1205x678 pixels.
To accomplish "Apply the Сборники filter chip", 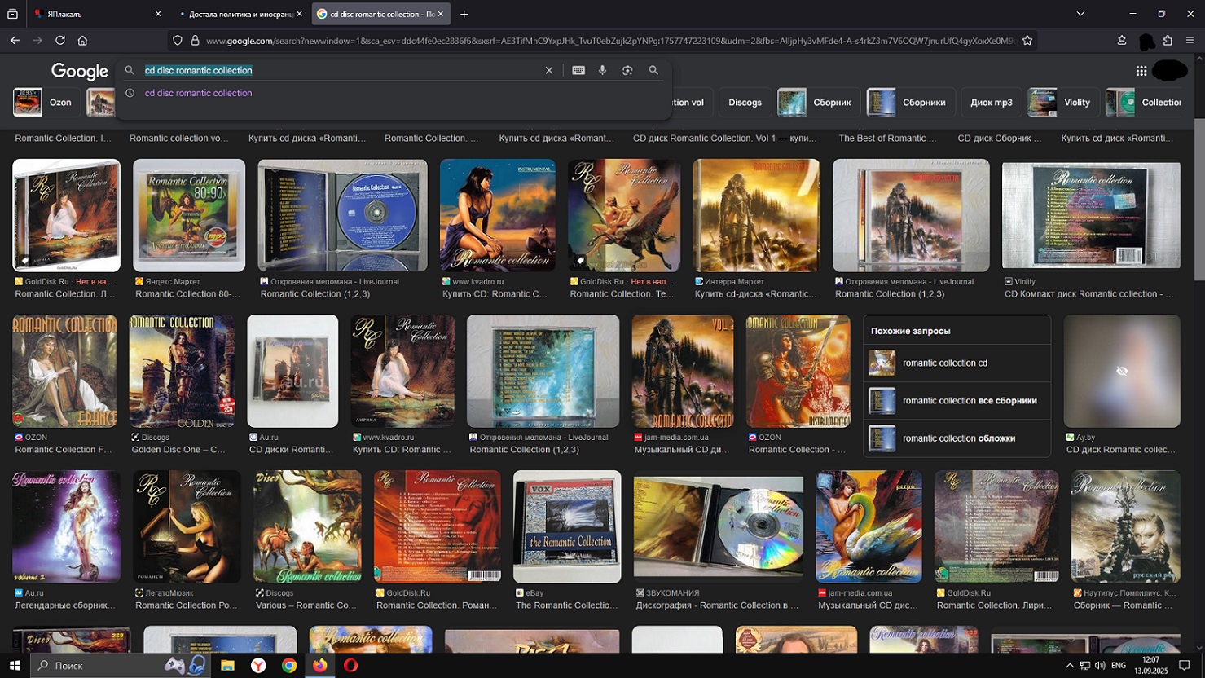I will (913, 102).
